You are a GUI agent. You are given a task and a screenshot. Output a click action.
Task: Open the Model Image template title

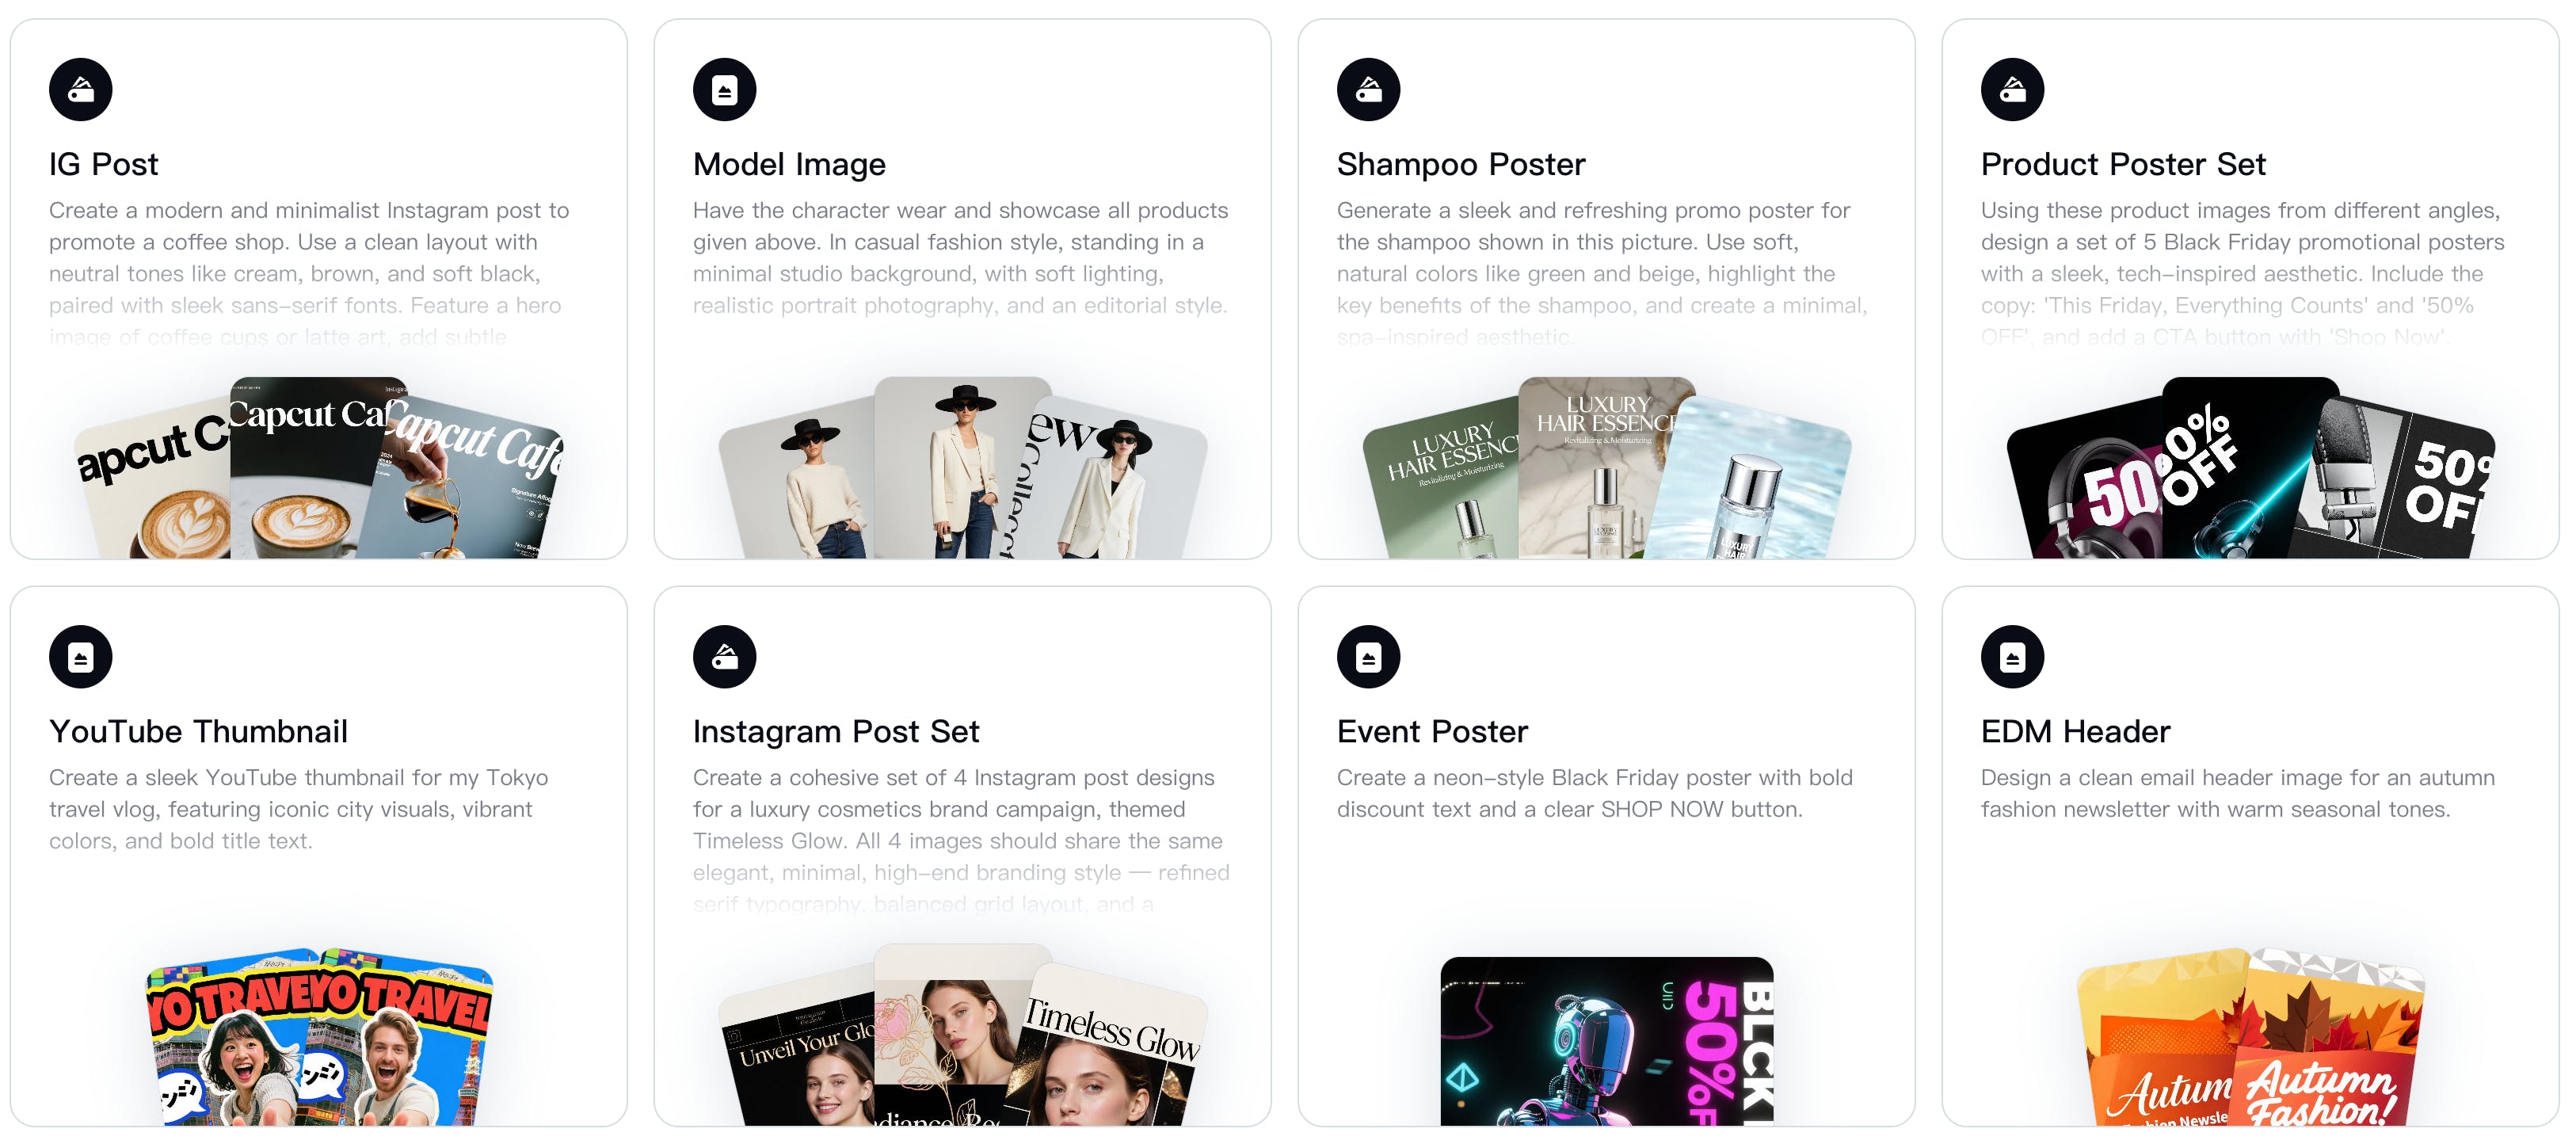(789, 163)
